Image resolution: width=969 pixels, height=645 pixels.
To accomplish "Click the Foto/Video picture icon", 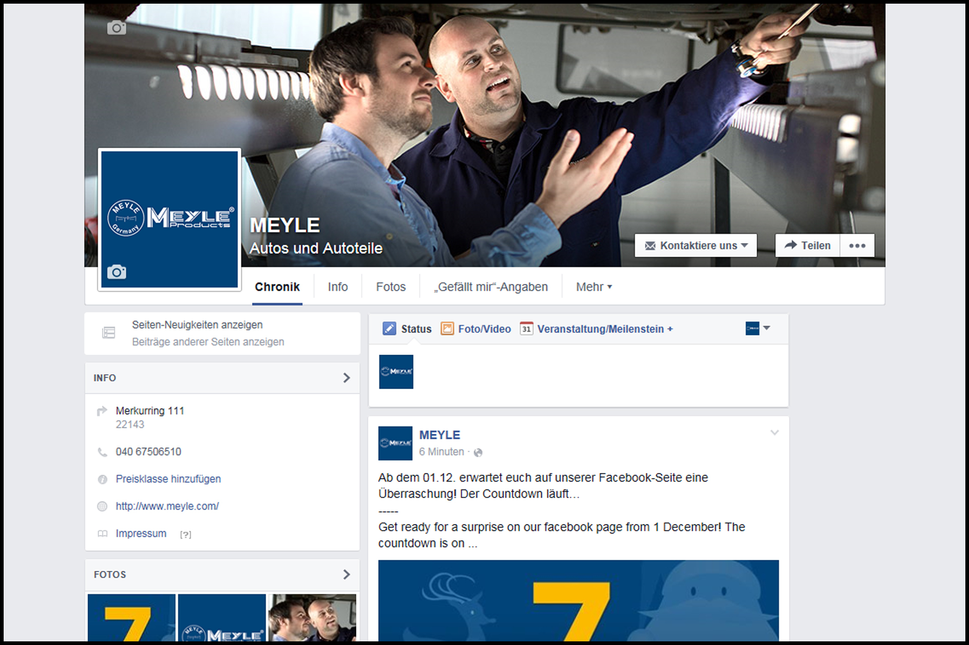I will click(447, 329).
